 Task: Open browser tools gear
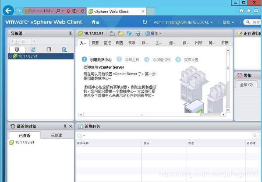[x=256, y=11]
